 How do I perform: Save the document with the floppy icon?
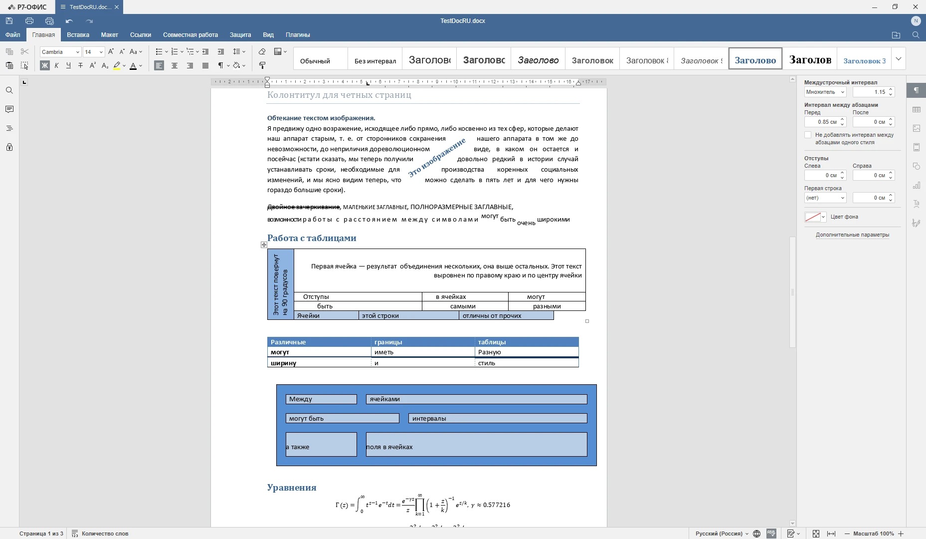[9, 21]
